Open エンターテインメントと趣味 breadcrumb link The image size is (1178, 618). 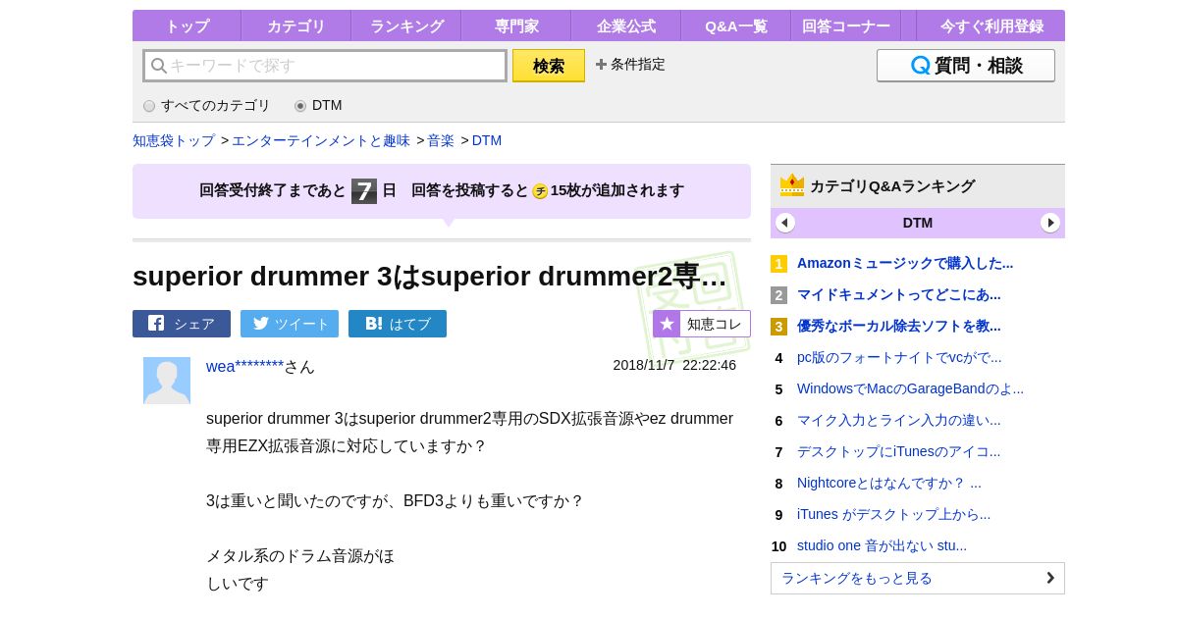321,140
